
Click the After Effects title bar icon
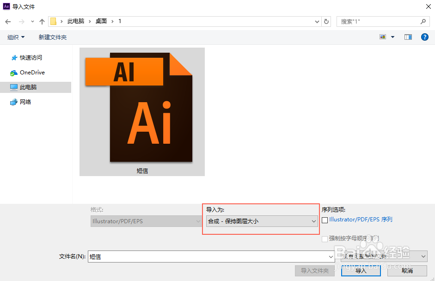6,6
